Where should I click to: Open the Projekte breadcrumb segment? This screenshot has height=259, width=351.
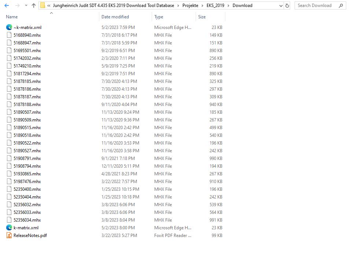coord(190,6)
